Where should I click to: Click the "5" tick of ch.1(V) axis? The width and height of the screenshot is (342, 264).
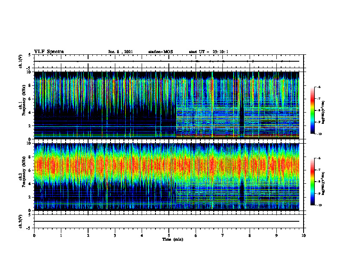click(x=30, y=55)
